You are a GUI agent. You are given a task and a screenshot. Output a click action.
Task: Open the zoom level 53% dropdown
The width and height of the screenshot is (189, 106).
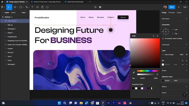tap(186, 7)
